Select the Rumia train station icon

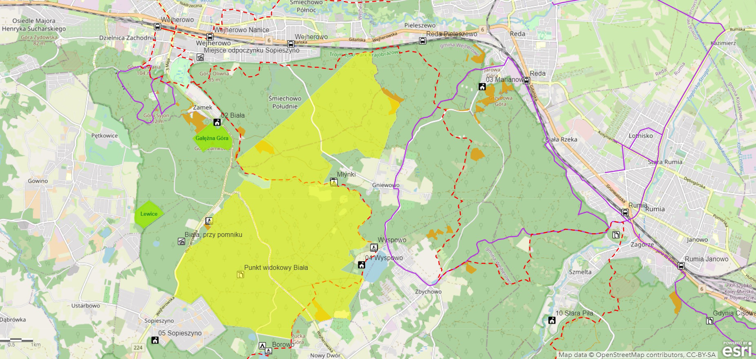click(625, 212)
